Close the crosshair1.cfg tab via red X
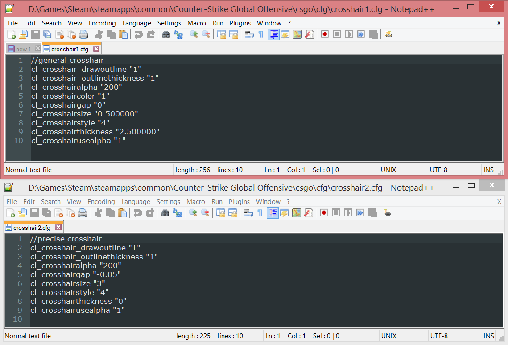This screenshot has width=508, height=345. click(x=96, y=49)
